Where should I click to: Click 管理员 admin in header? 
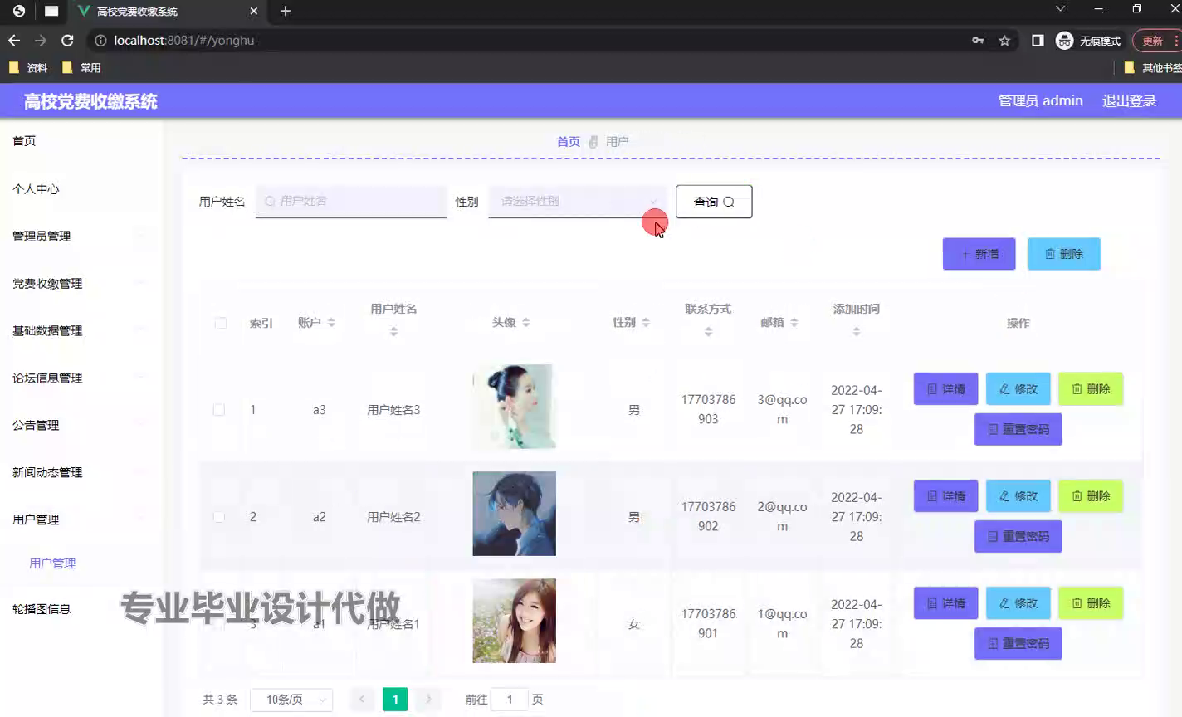pyautogui.click(x=1040, y=101)
